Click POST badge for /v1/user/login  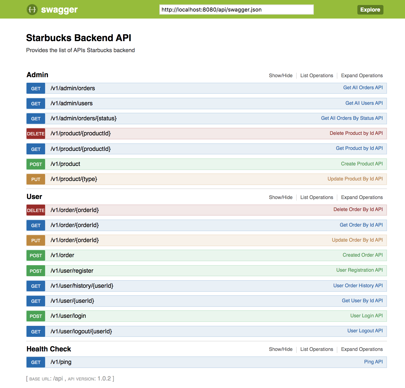(36, 316)
